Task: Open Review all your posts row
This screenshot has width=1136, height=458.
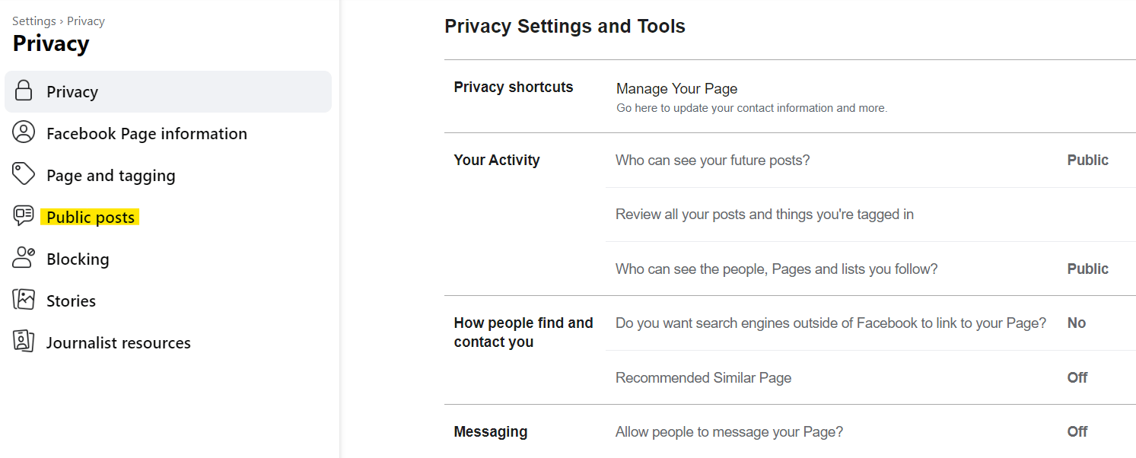Action: click(x=764, y=215)
